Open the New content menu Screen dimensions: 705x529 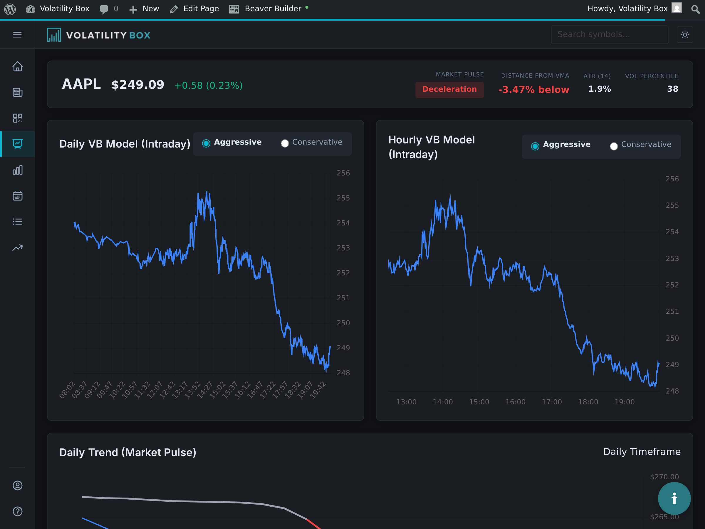(x=144, y=9)
